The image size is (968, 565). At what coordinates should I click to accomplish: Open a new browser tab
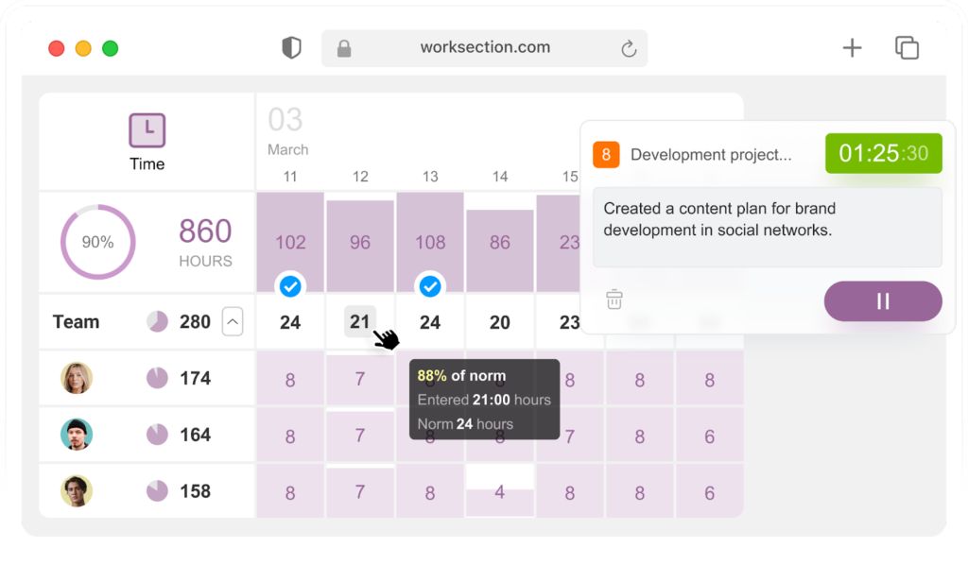point(852,48)
